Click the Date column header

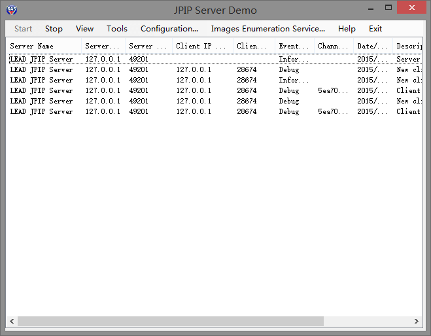point(372,47)
